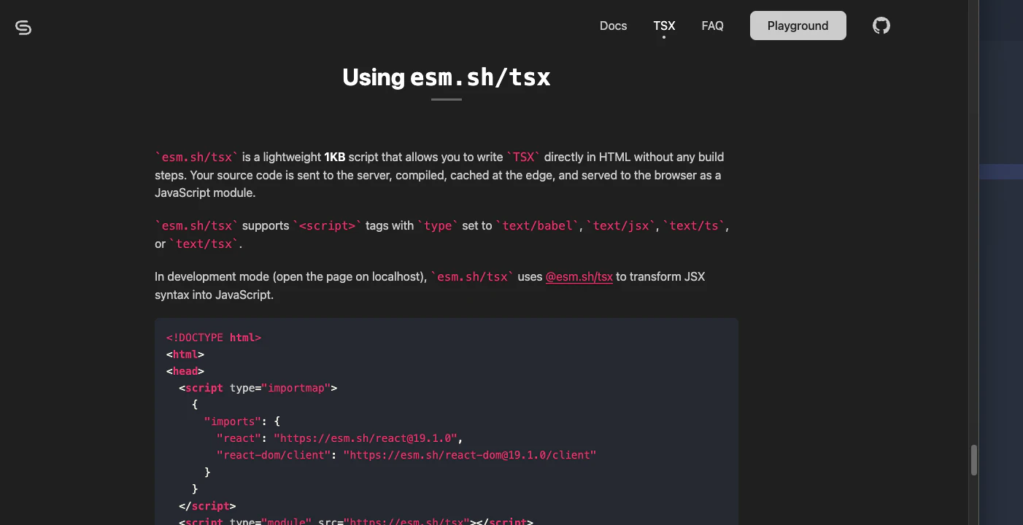Click highlighted band in right window strip
This screenshot has height=525, width=1023.
point(1001,172)
